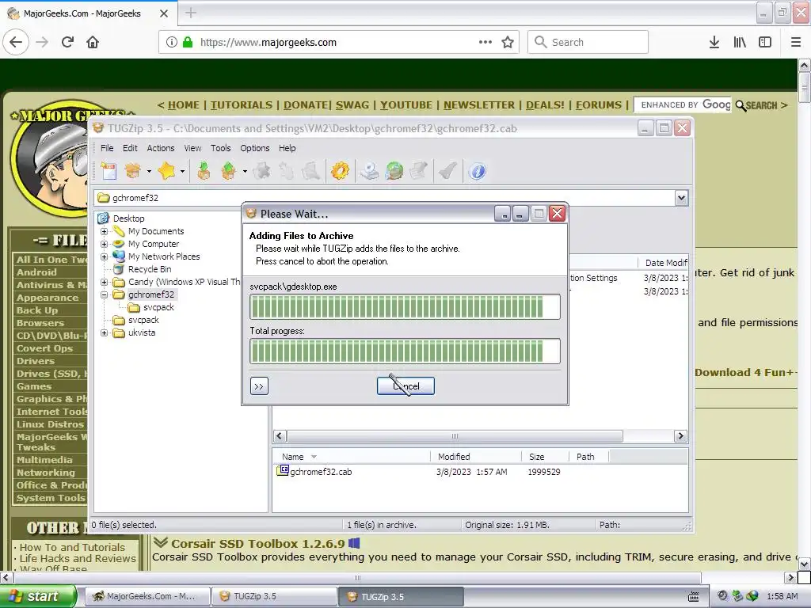Click the yellow star Favorites icon

166,171
